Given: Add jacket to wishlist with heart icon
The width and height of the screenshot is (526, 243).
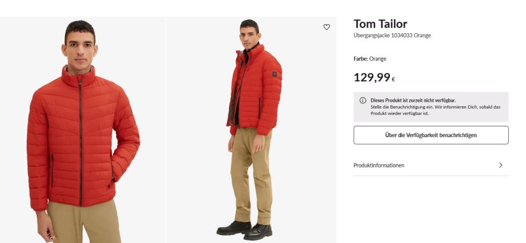Looking at the screenshot, I should pos(326,27).
